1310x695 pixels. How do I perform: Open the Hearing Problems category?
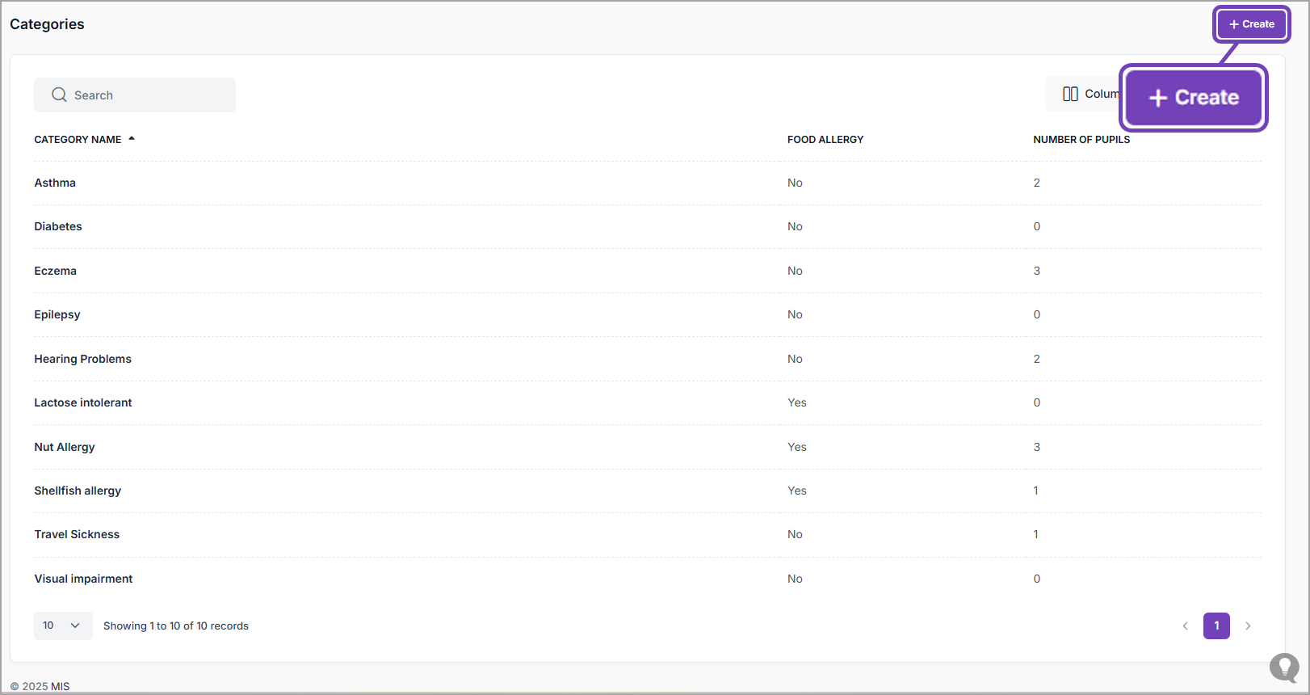[82, 359]
